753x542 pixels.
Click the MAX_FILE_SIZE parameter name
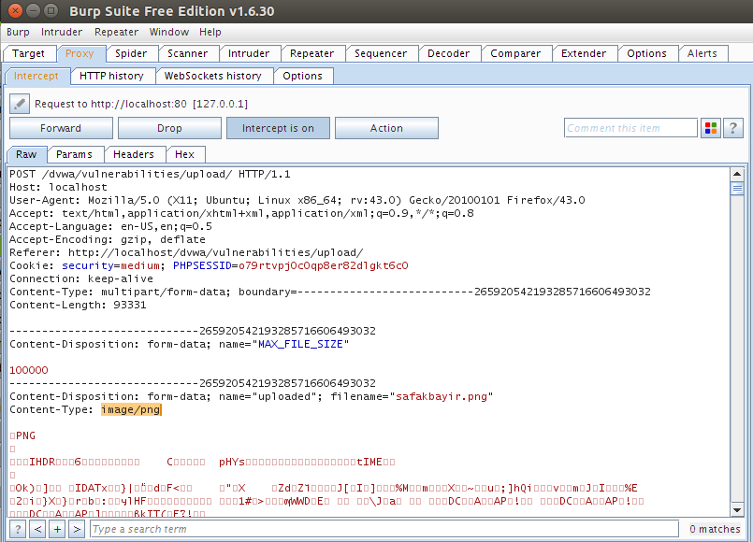[300, 345]
